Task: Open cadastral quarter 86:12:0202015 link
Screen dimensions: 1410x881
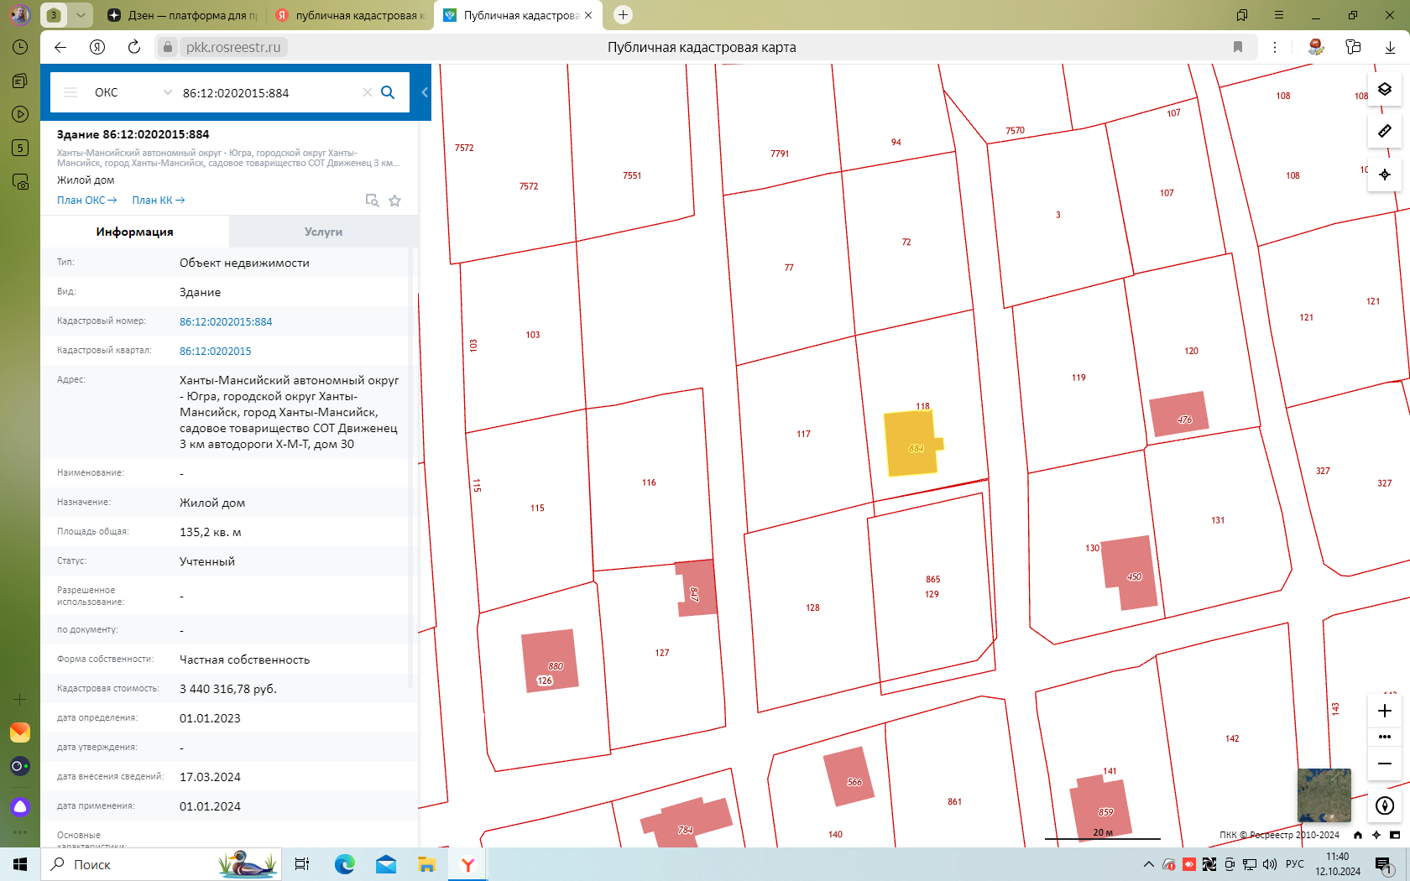Action: coord(215,351)
